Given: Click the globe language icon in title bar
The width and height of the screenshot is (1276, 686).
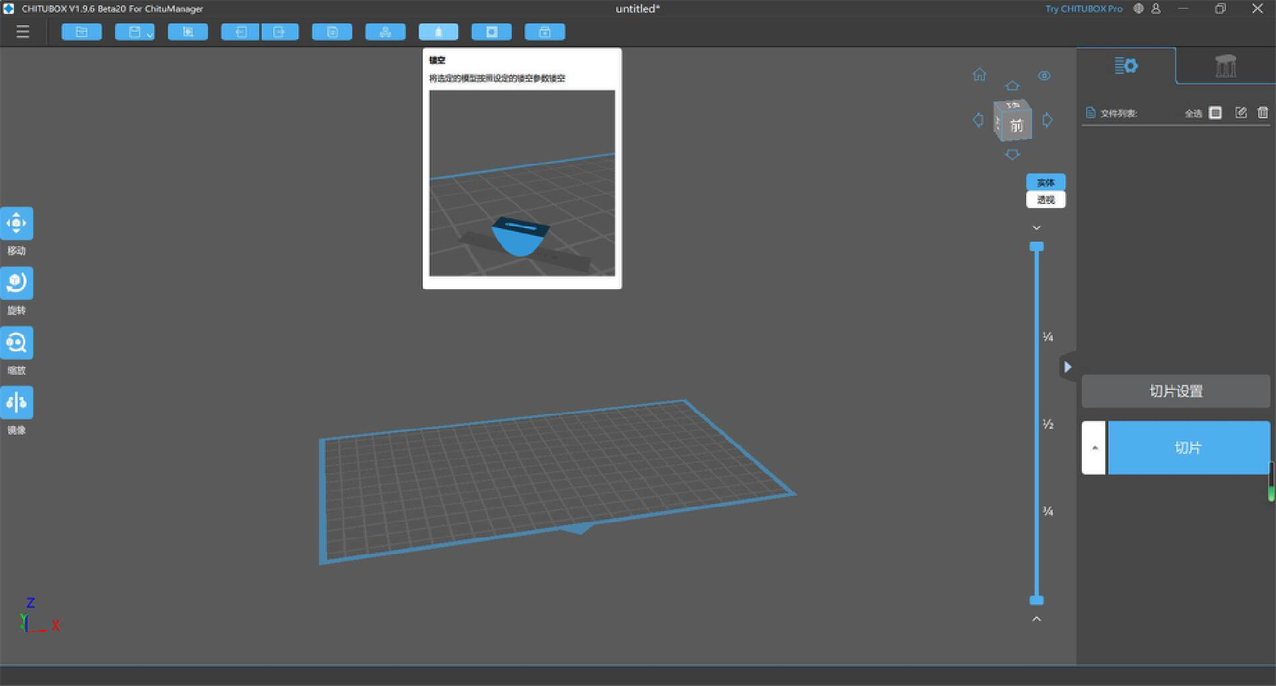Looking at the screenshot, I should tap(1138, 9).
